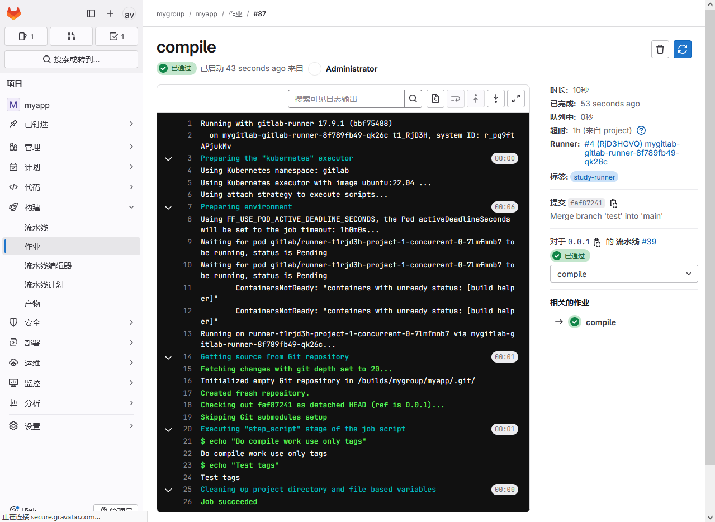Screen dimensions: 715x522
Task: Expand the 部署 menu section
Action: pyautogui.click(x=71, y=343)
